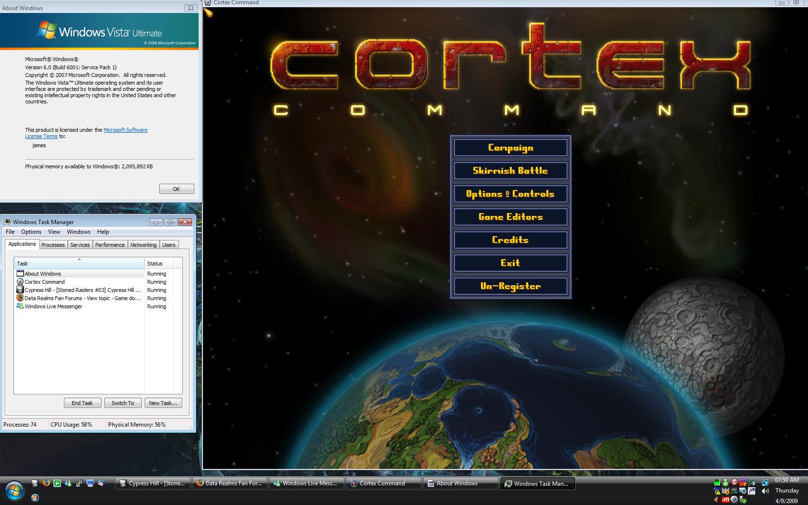Sort tasks by the Task column header
808x505 pixels.
click(79, 264)
